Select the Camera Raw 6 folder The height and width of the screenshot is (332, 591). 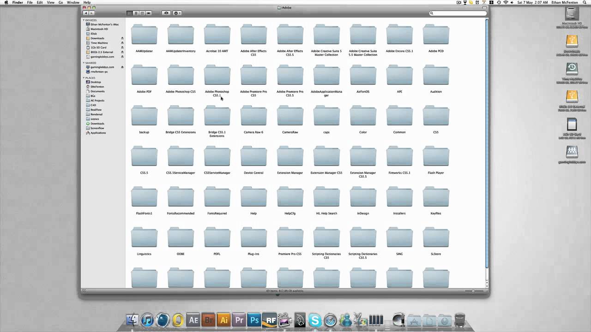(x=253, y=116)
